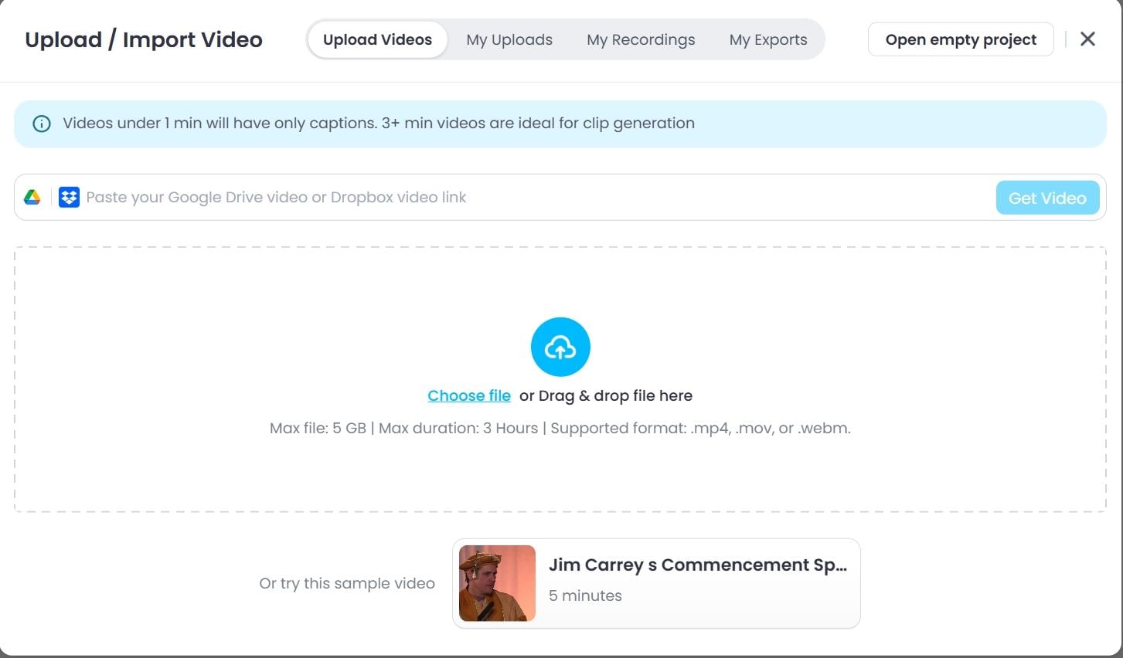
Task: Click the Dropbox icon
Action: pos(69,198)
